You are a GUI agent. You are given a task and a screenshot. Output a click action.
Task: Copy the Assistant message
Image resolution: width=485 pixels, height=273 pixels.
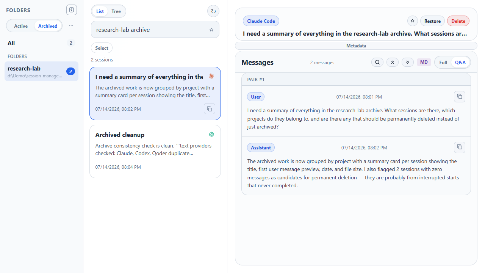(460, 147)
